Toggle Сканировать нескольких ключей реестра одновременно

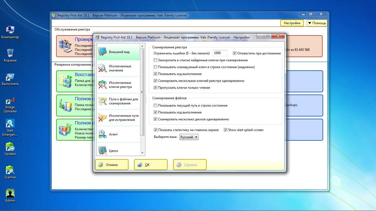[156, 81]
